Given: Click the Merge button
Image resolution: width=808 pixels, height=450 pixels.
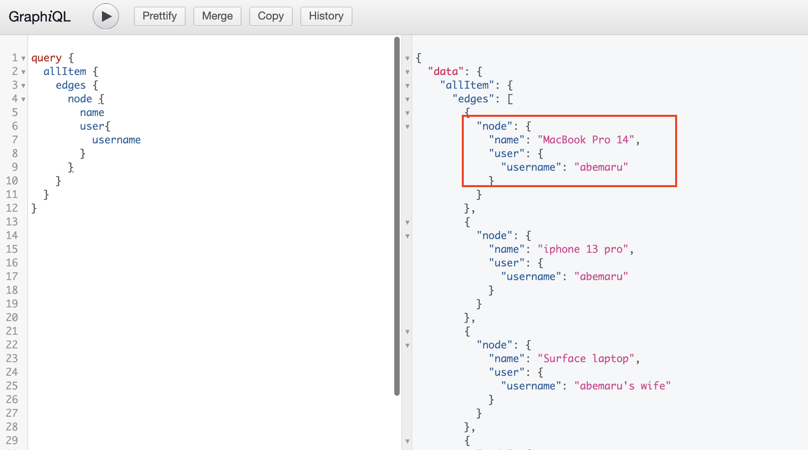Looking at the screenshot, I should click(x=217, y=16).
